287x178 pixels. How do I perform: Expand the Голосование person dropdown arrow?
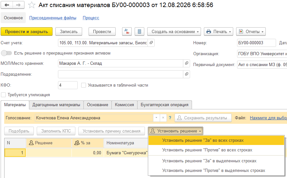[156, 118]
